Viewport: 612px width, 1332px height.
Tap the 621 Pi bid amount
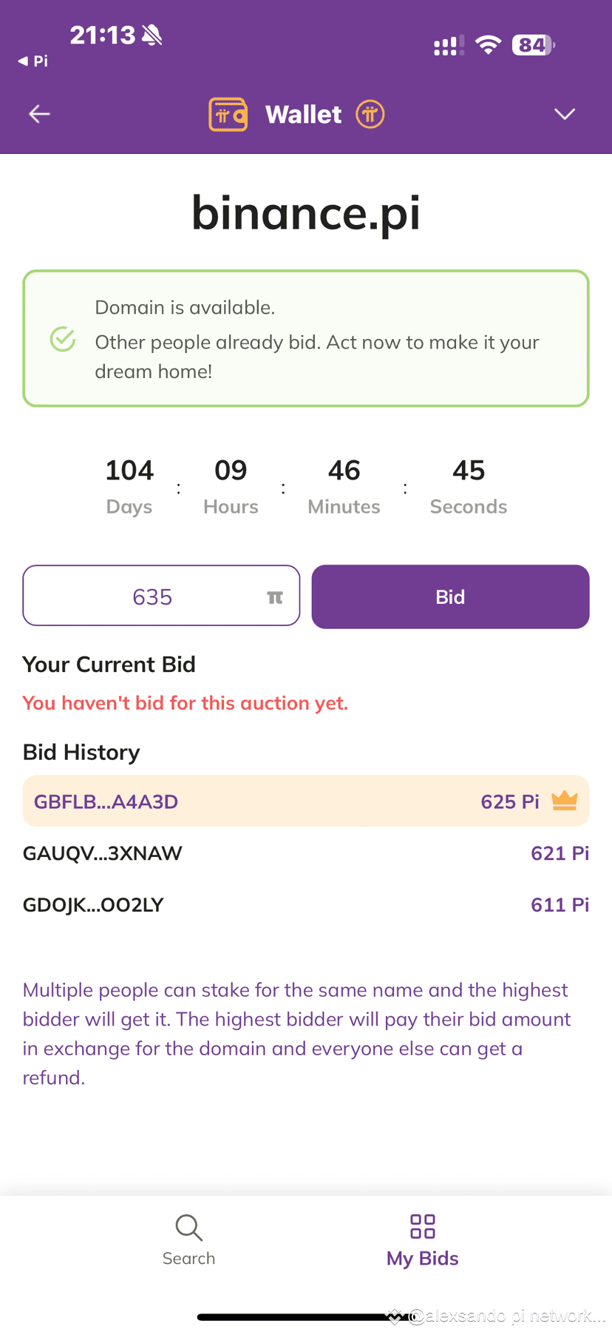pos(560,853)
